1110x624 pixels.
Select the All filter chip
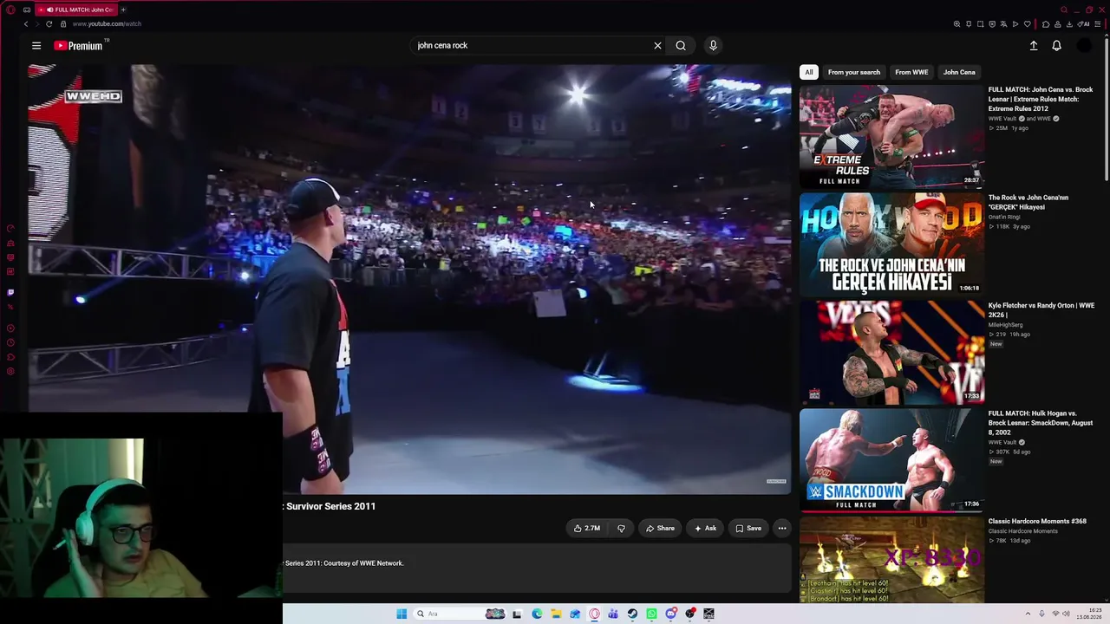tap(809, 72)
